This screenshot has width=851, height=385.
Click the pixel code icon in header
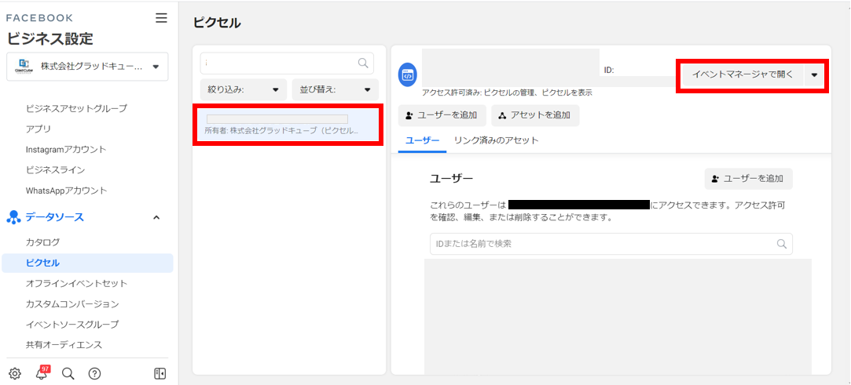click(408, 75)
